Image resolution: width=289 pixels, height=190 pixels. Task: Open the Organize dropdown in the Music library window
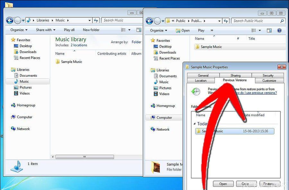pos(19,30)
